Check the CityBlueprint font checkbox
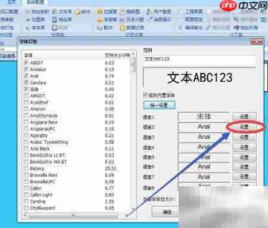Image resolution: width=268 pixels, height=228 pixels. (26, 208)
